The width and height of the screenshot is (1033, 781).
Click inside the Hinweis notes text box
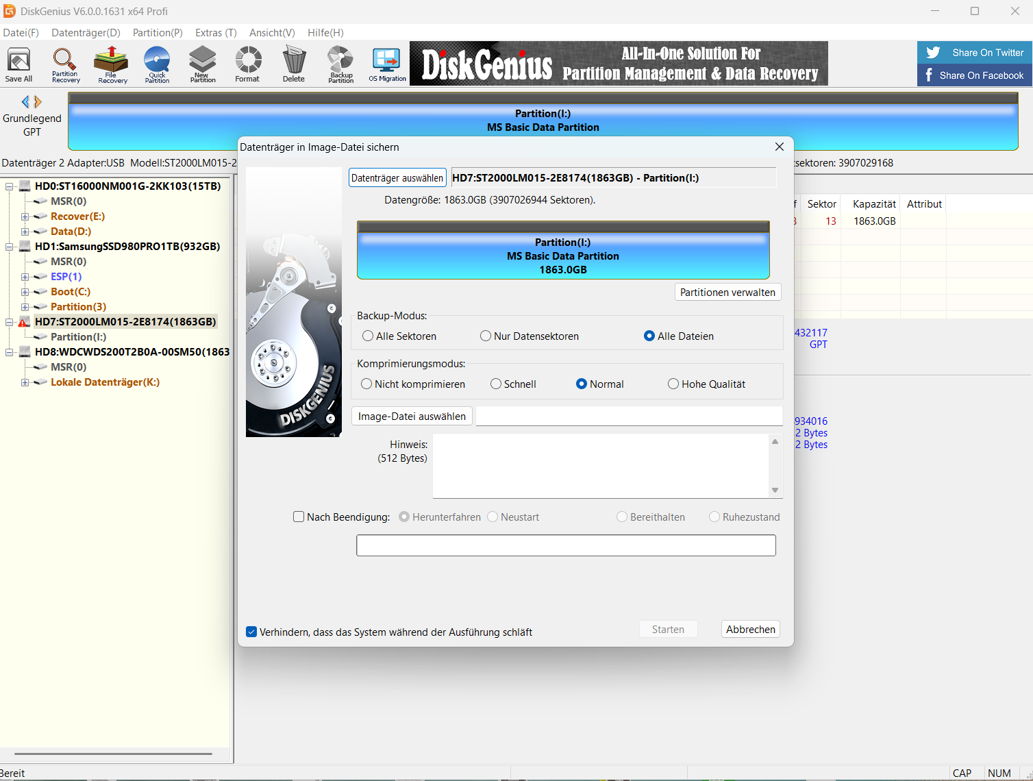[601, 466]
